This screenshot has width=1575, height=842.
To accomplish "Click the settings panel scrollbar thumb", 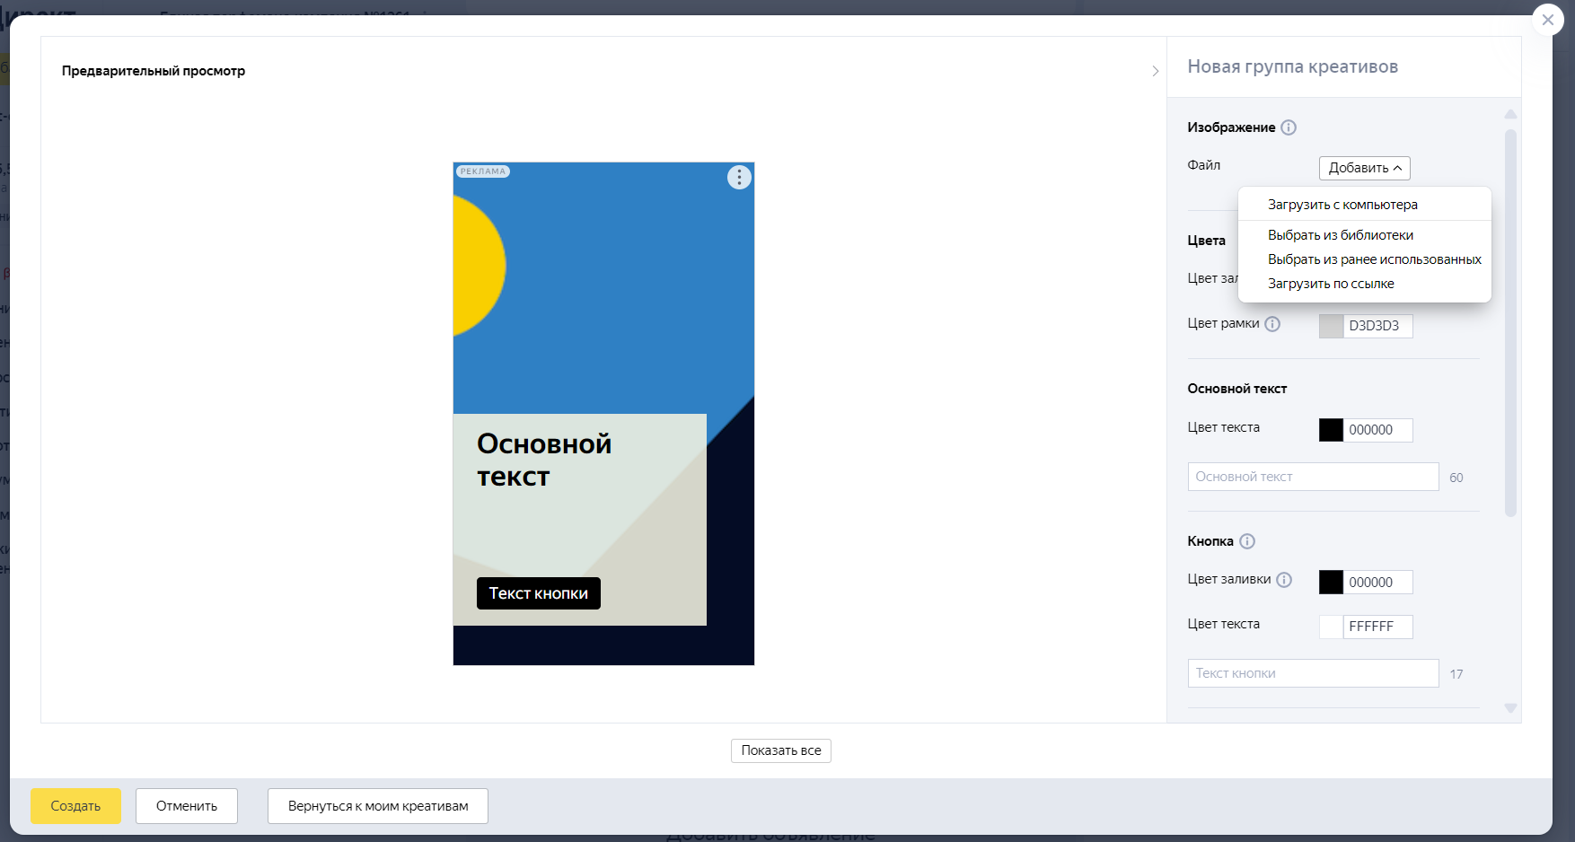I will 1510,323.
